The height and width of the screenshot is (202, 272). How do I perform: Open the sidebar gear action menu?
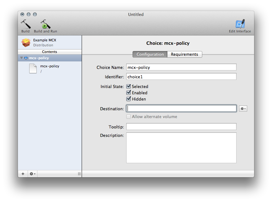point(32,174)
